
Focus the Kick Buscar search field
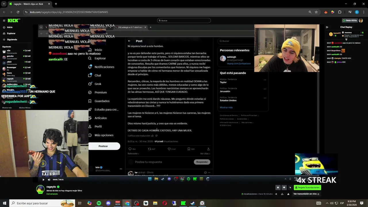point(184,20)
